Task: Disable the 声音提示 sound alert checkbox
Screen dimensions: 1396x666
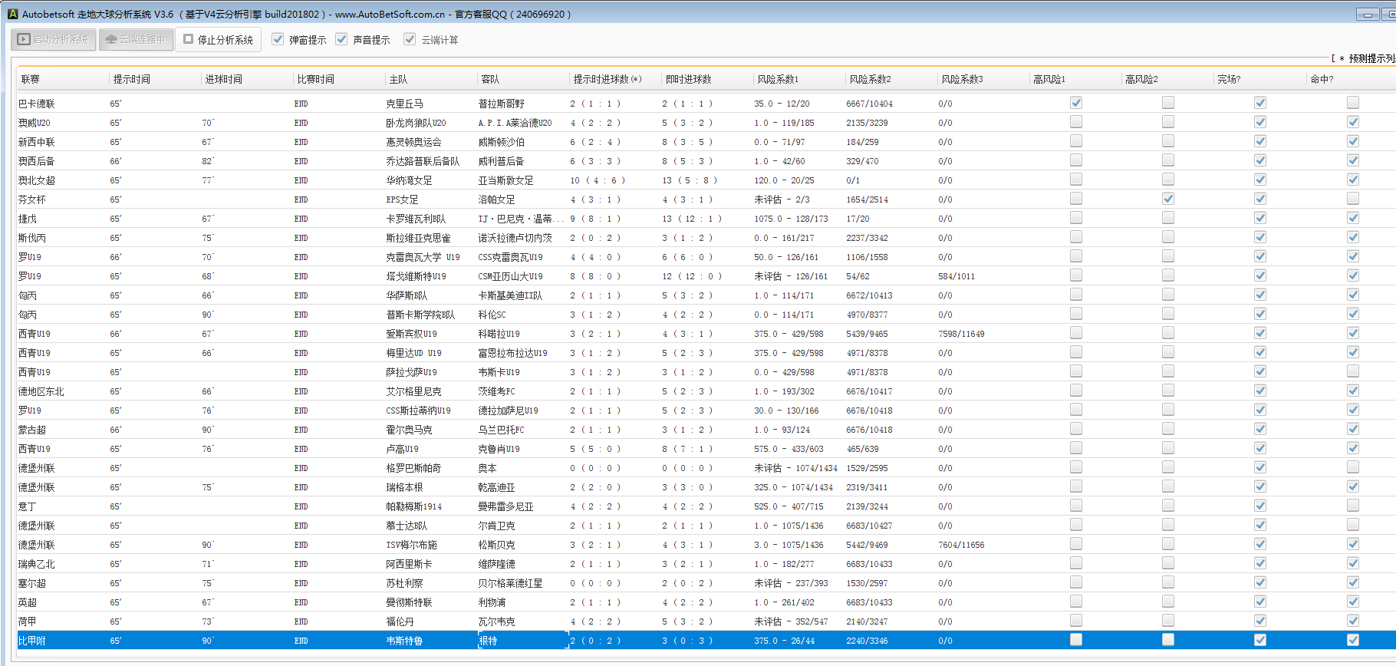Action: click(341, 40)
